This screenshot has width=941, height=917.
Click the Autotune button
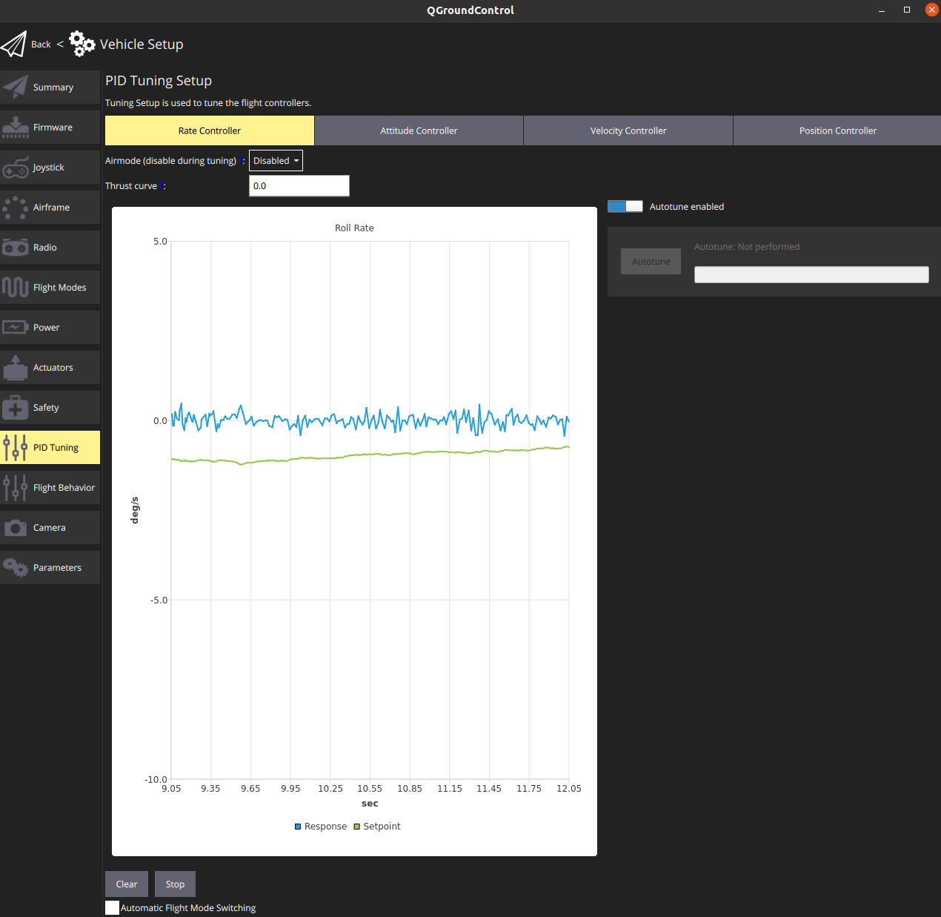click(x=651, y=261)
